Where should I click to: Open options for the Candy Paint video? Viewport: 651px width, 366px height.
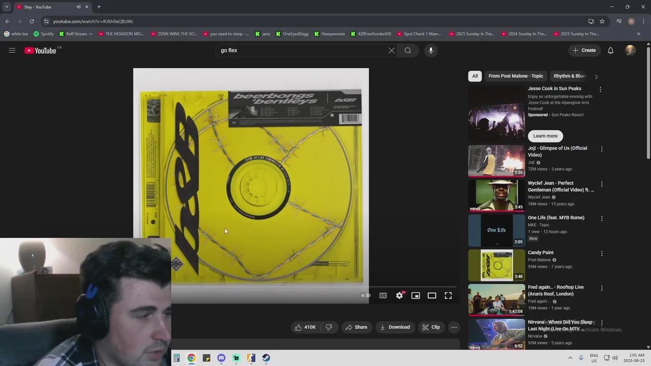coord(602,254)
